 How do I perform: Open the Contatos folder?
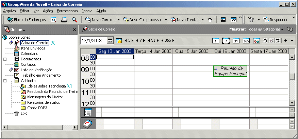(x=28, y=64)
